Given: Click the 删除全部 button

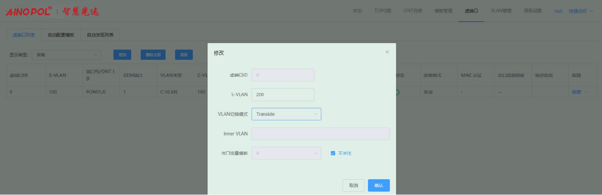Looking at the screenshot, I should [x=153, y=55].
